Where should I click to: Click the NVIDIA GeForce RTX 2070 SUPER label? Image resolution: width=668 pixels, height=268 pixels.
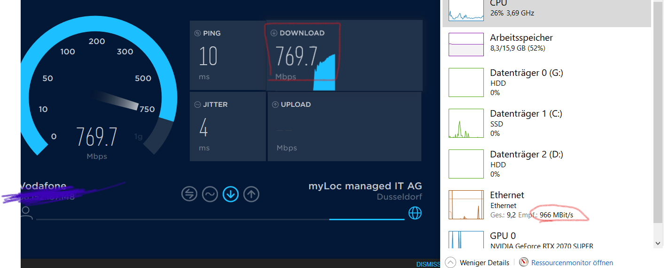pyautogui.click(x=542, y=246)
